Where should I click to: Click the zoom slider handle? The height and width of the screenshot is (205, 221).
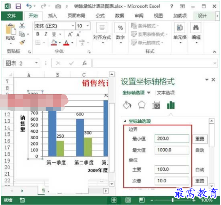click(x=173, y=200)
